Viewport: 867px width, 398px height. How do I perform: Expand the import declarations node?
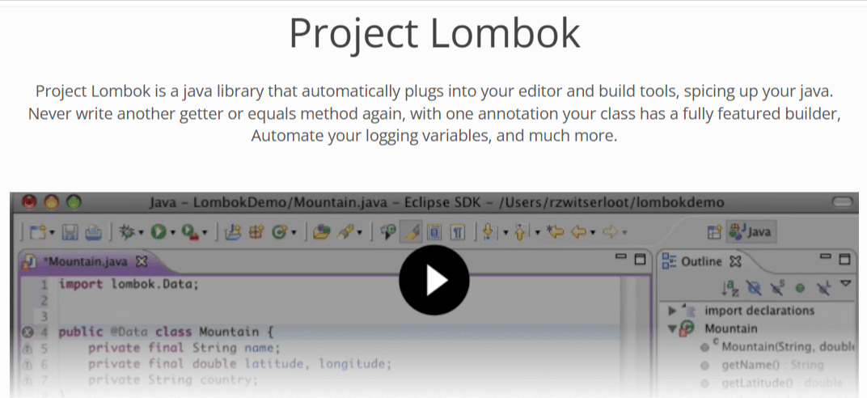pyautogui.click(x=673, y=311)
